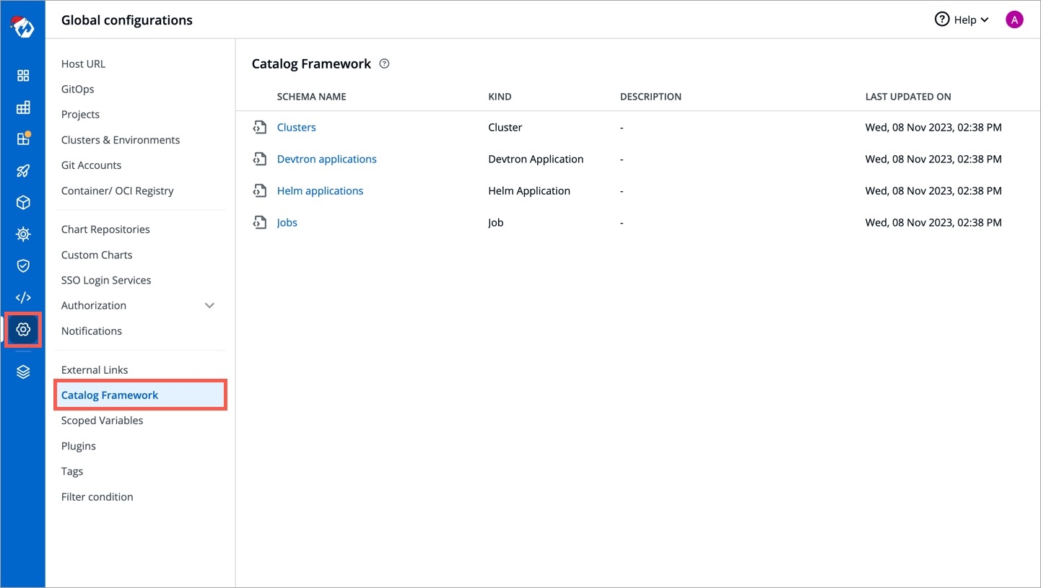Screen dimensions: 1041x588
Task: Click the stacked layers icon in sidebar
Action: (x=23, y=372)
